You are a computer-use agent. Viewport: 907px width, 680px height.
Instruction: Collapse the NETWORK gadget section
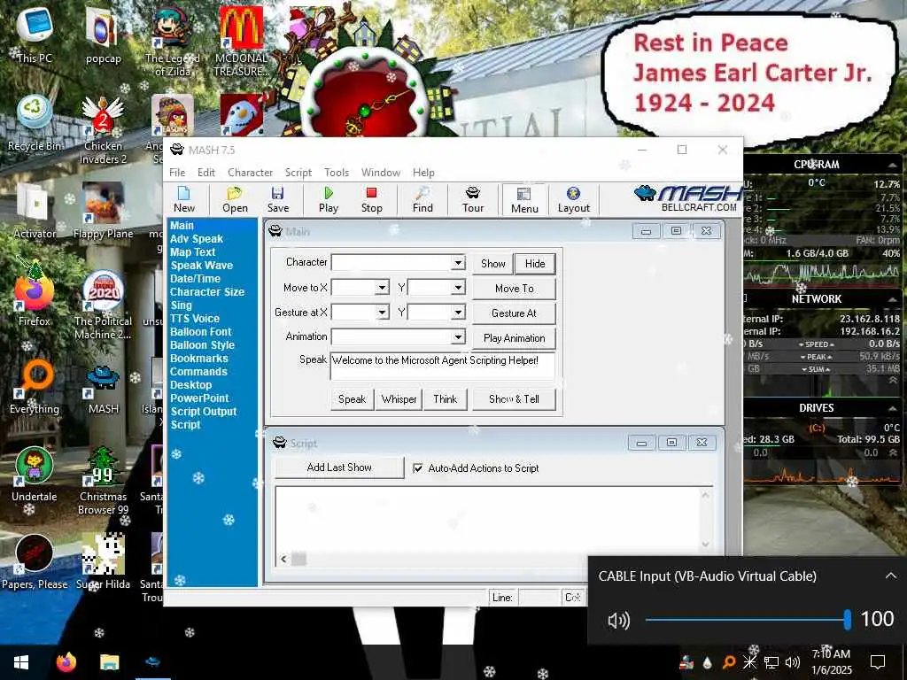click(x=893, y=299)
